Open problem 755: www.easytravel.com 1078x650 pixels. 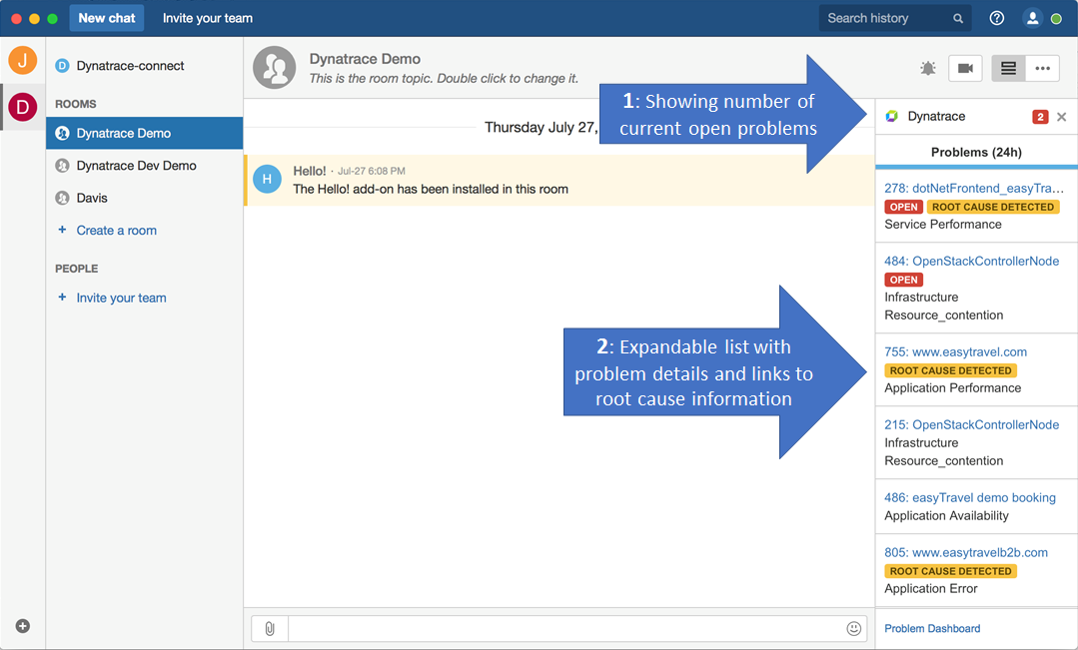click(x=956, y=351)
